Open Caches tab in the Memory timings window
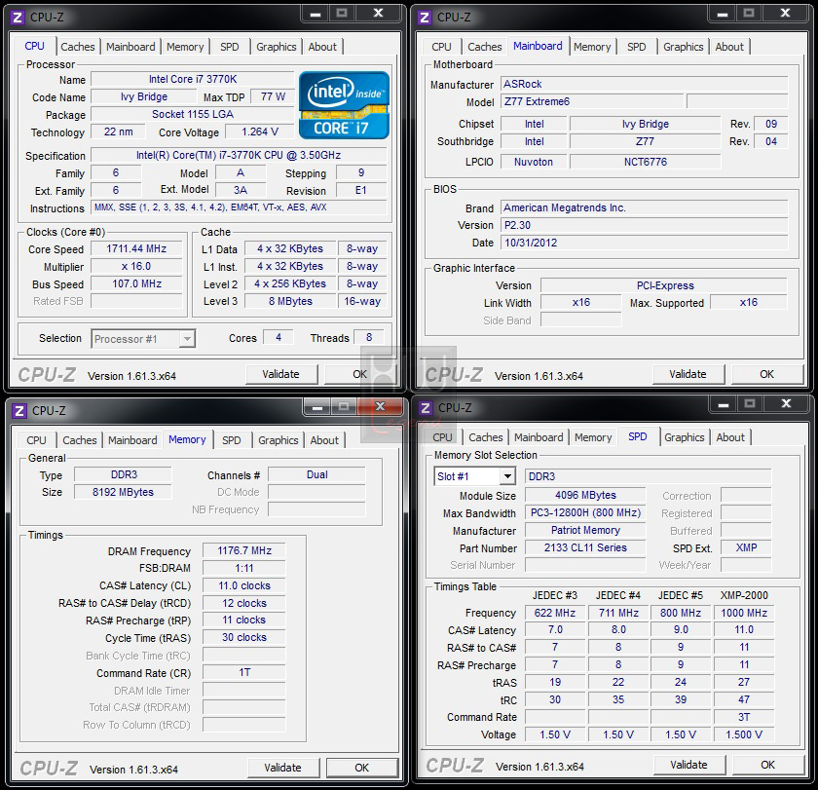Screen dimensions: 818x790 (80, 440)
